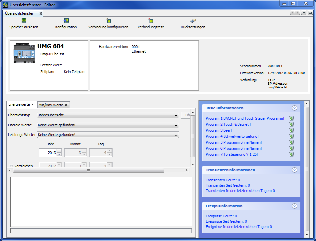Click the edit icon beside Program 7[Torsteuerung V 1.25]
Viewport: 316px width, 241px height.
pos(292,154)
